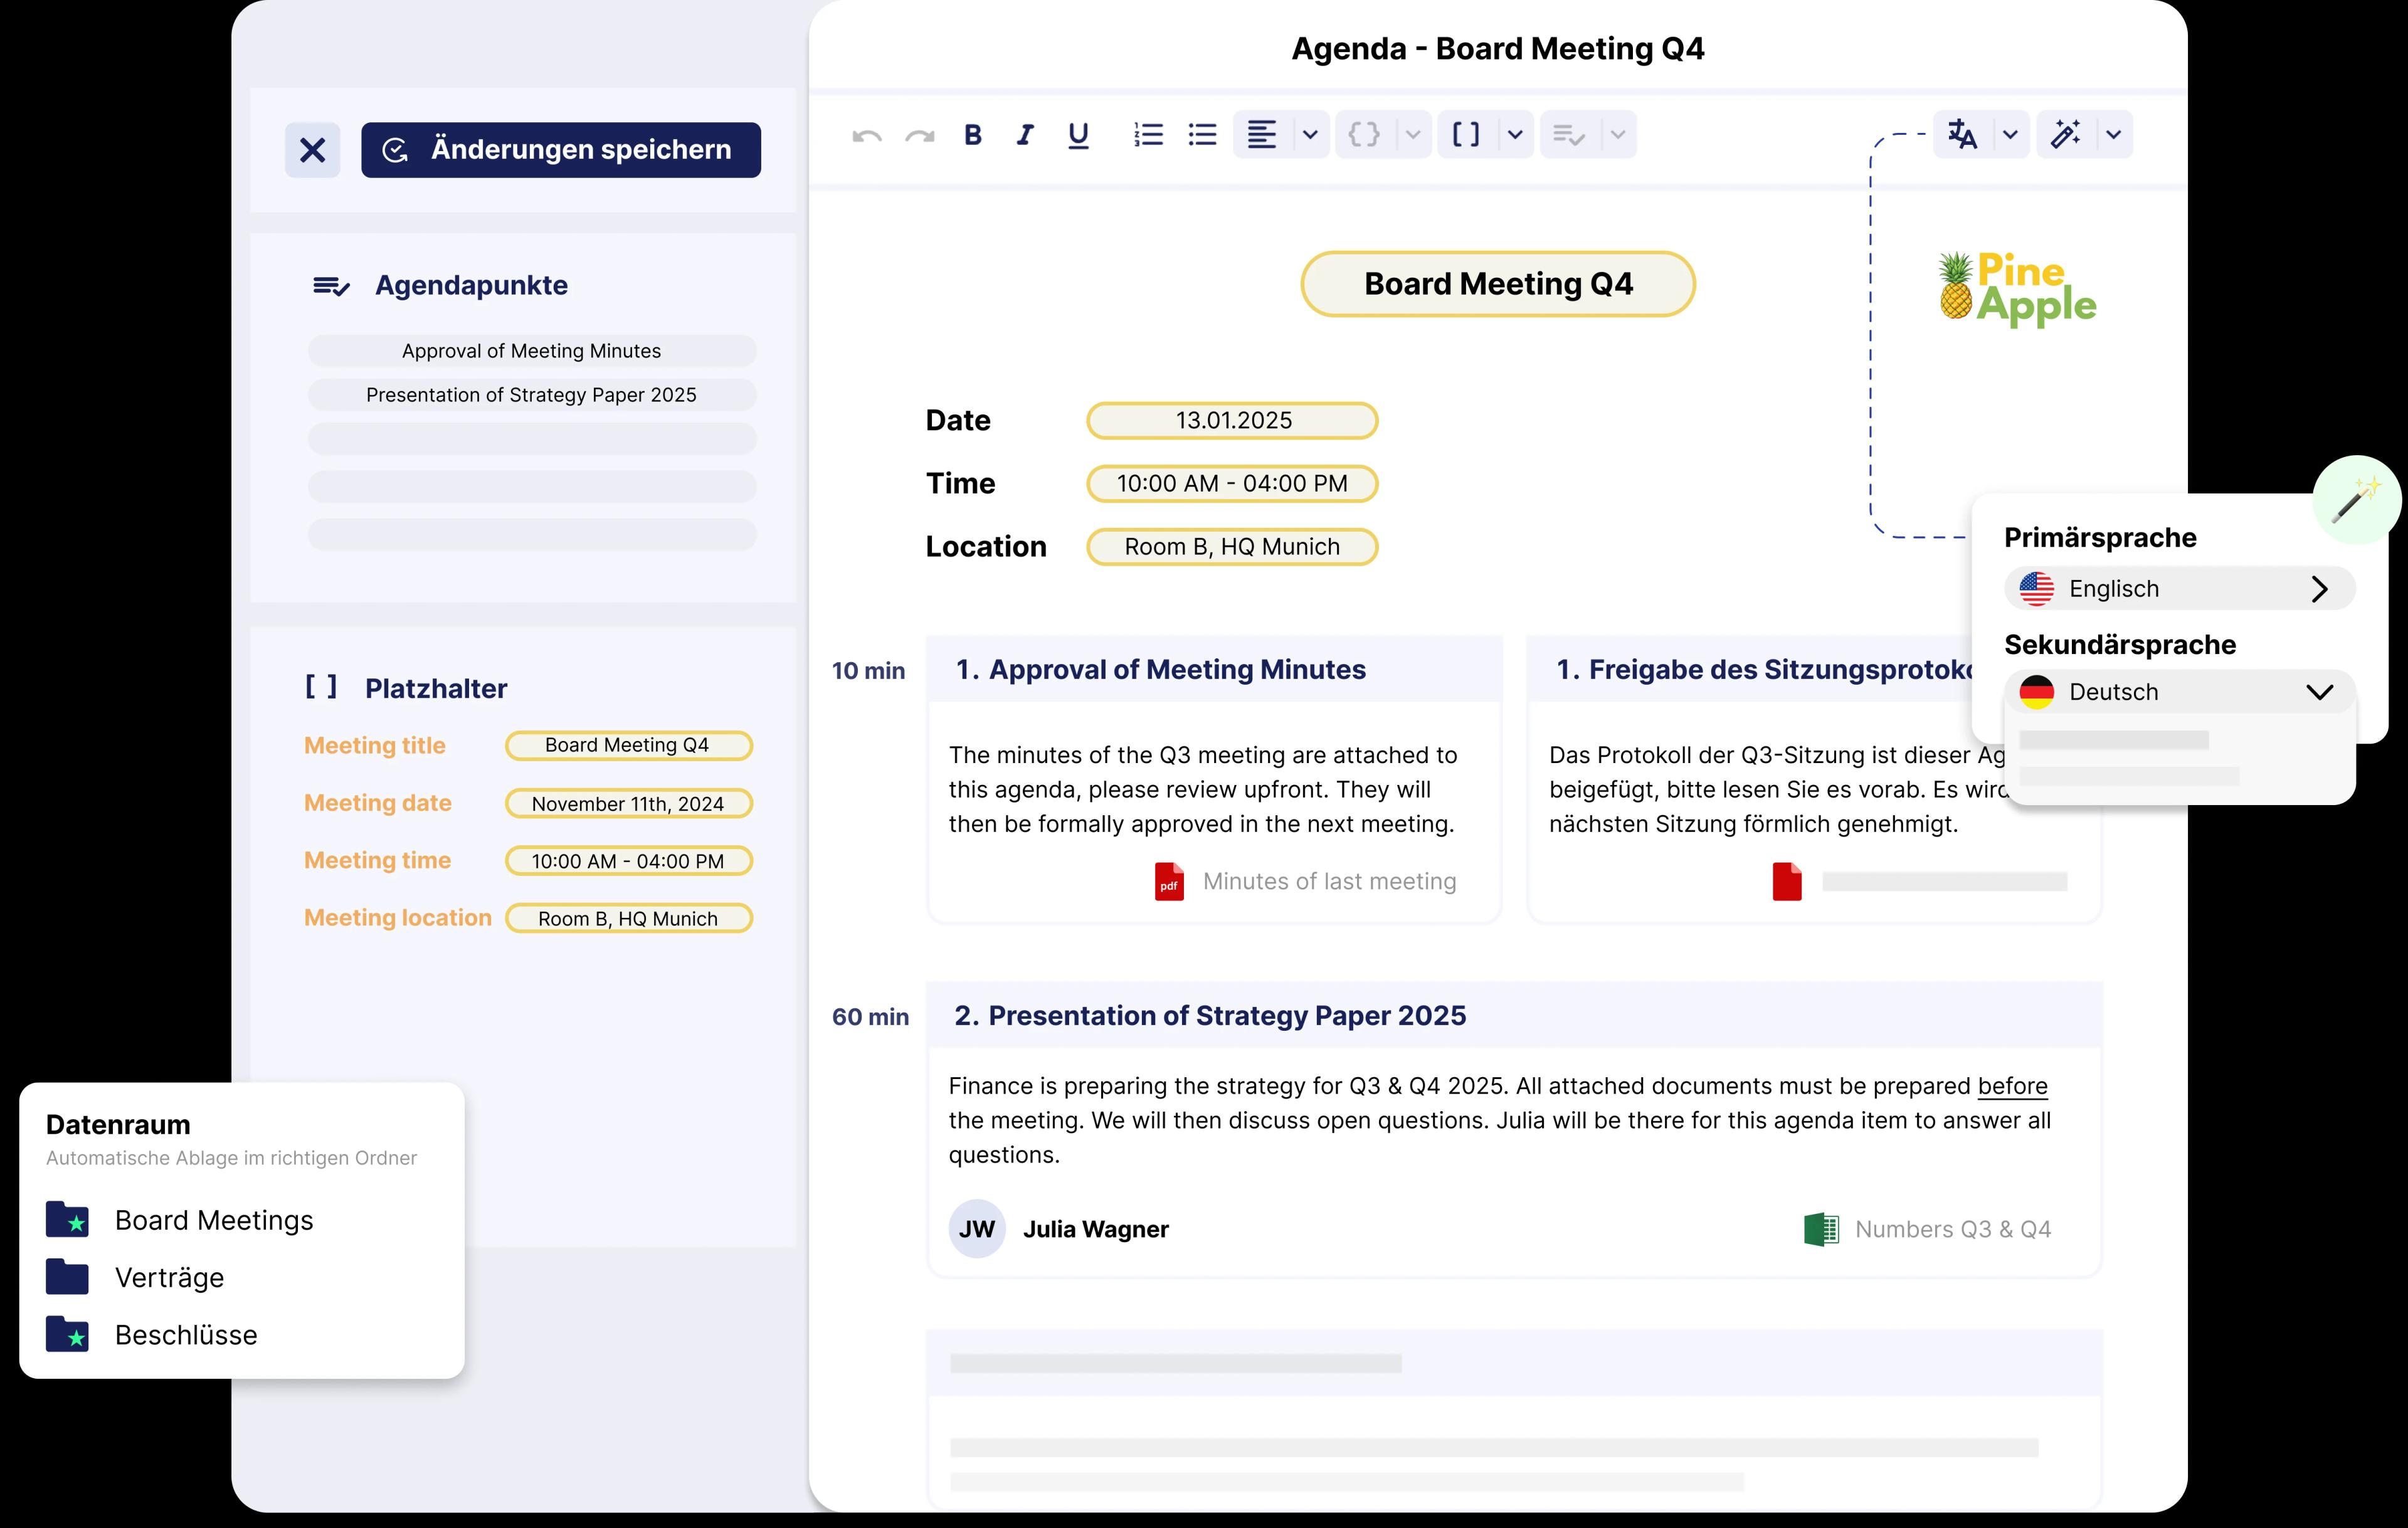The width and height of the screenshot is (2408, 1528).
Task: Expand the text alignment dropdown arrow
Action: [x=1309, y=135]
